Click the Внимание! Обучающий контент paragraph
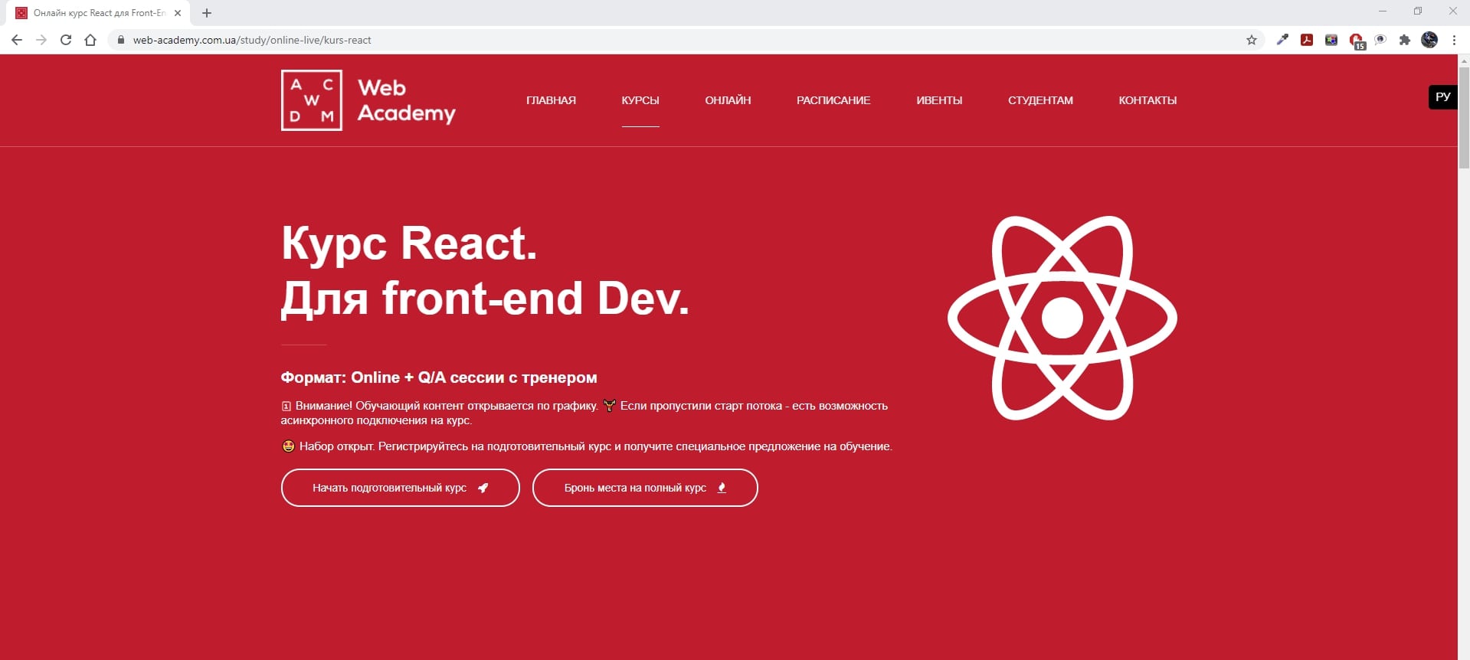 coord(584,413)
